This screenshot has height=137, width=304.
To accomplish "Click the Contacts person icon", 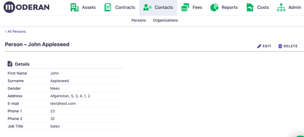I will pos(148,7).
